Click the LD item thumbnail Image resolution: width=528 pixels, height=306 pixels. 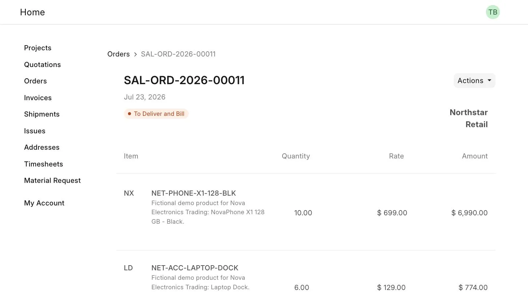tap(128, 268)
